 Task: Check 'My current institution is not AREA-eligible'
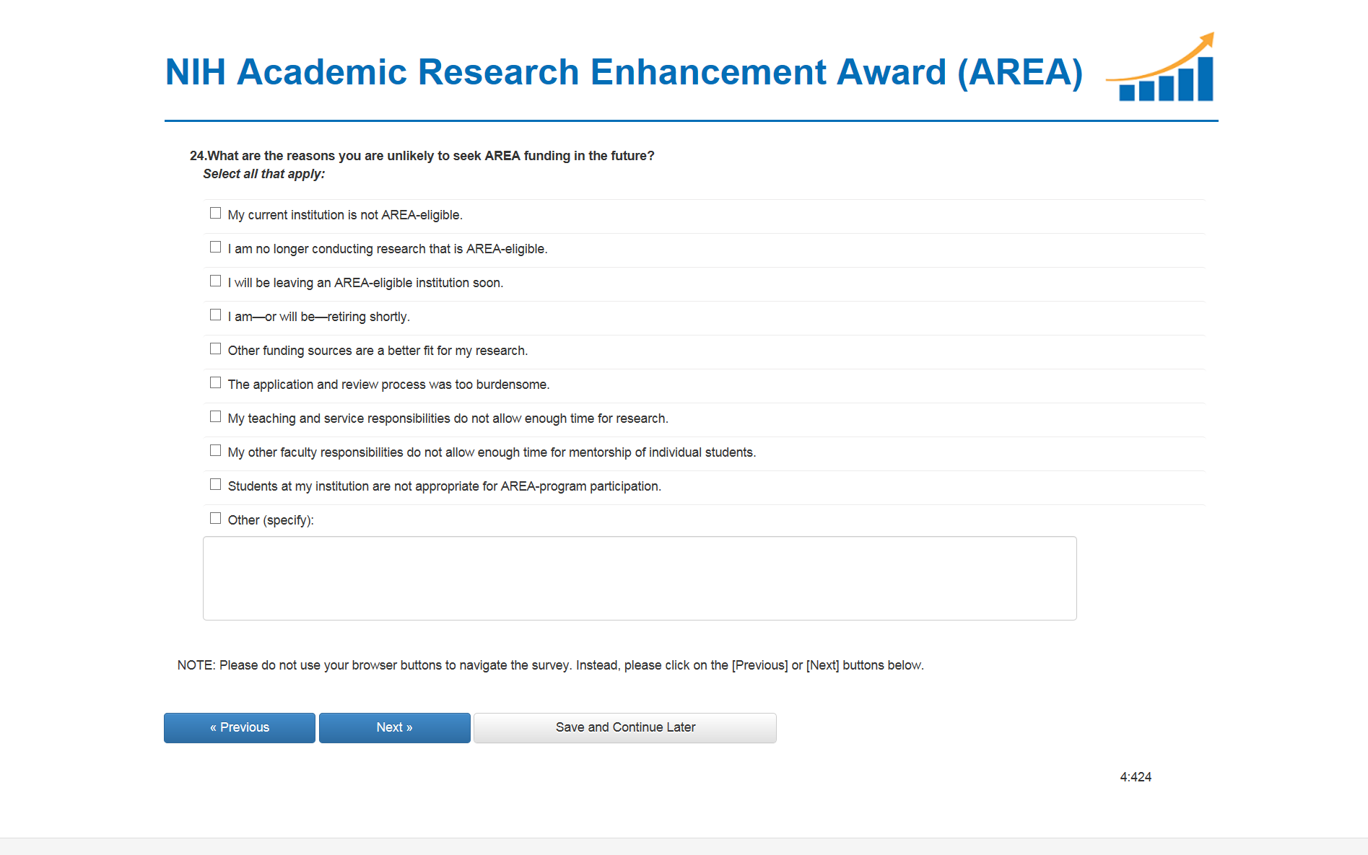click(215, 213)
